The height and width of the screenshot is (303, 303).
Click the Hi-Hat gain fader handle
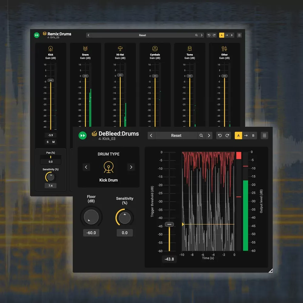pos(120,75)
